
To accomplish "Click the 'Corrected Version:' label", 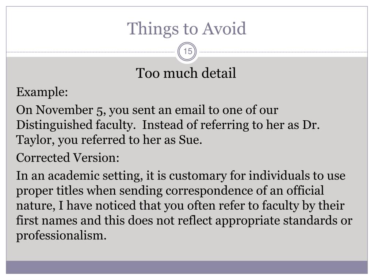I will (x=68, y=157).
